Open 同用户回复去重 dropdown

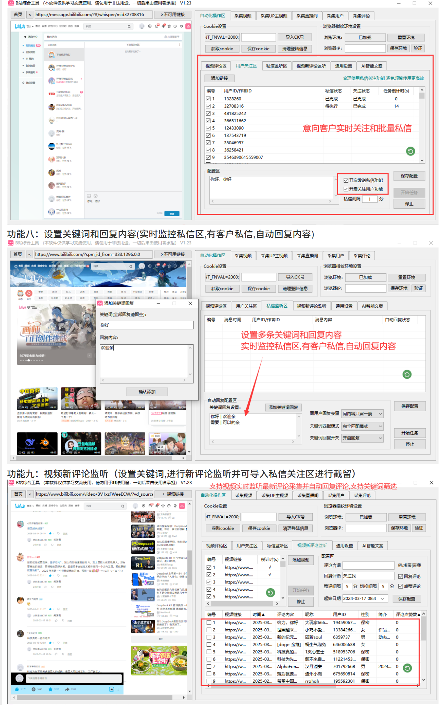point(362,413)
